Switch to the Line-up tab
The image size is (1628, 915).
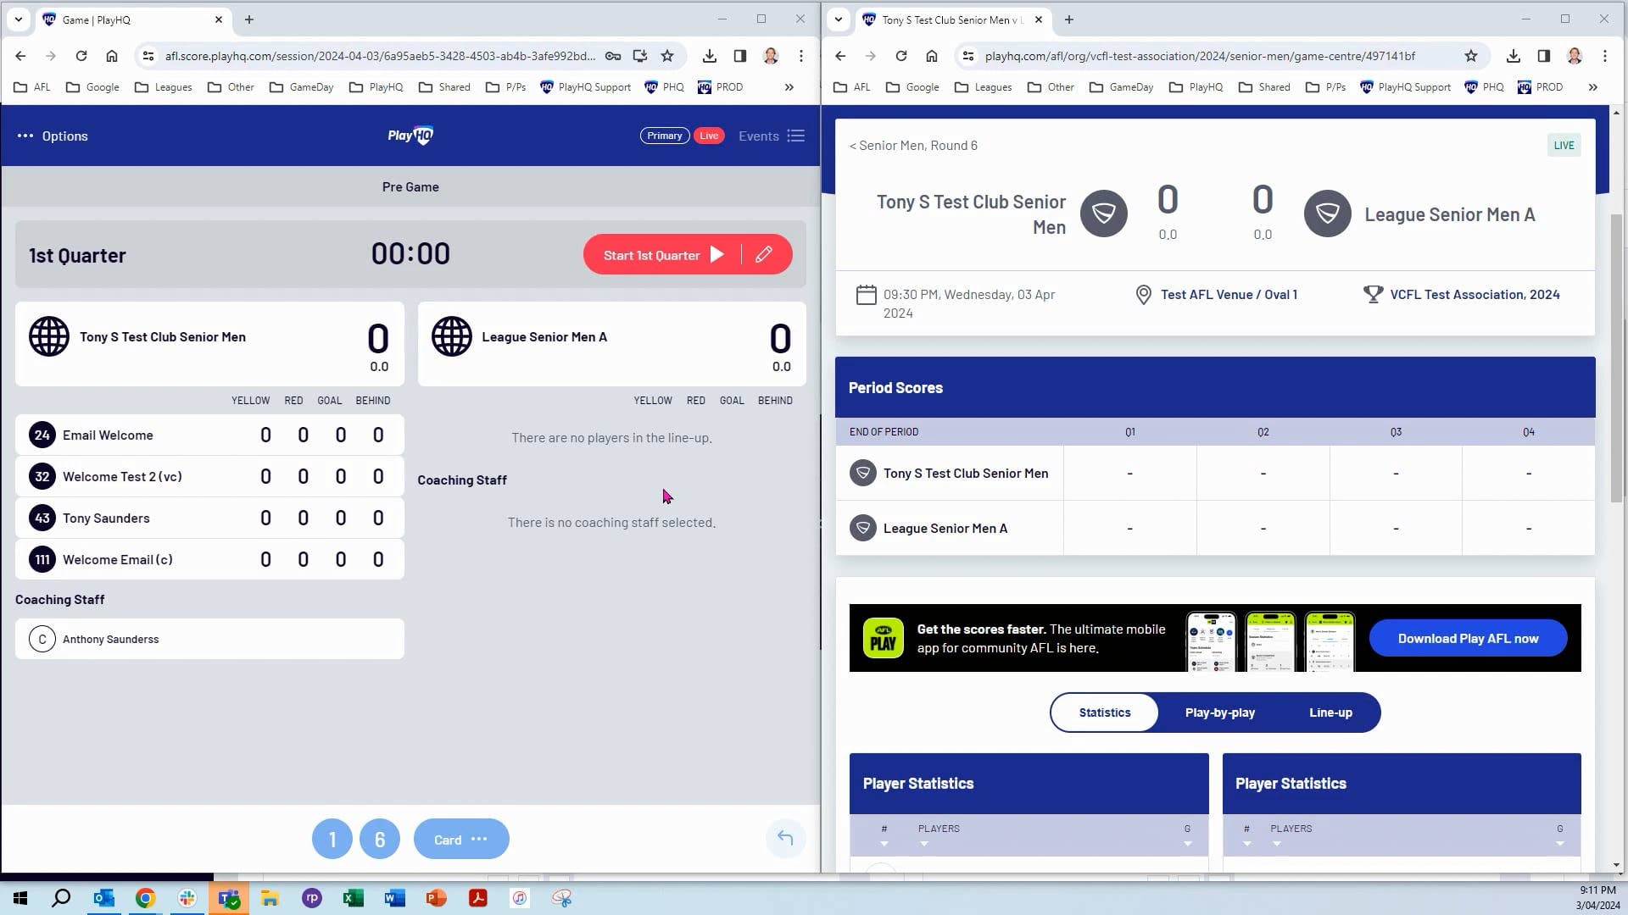pos(1330,713)
